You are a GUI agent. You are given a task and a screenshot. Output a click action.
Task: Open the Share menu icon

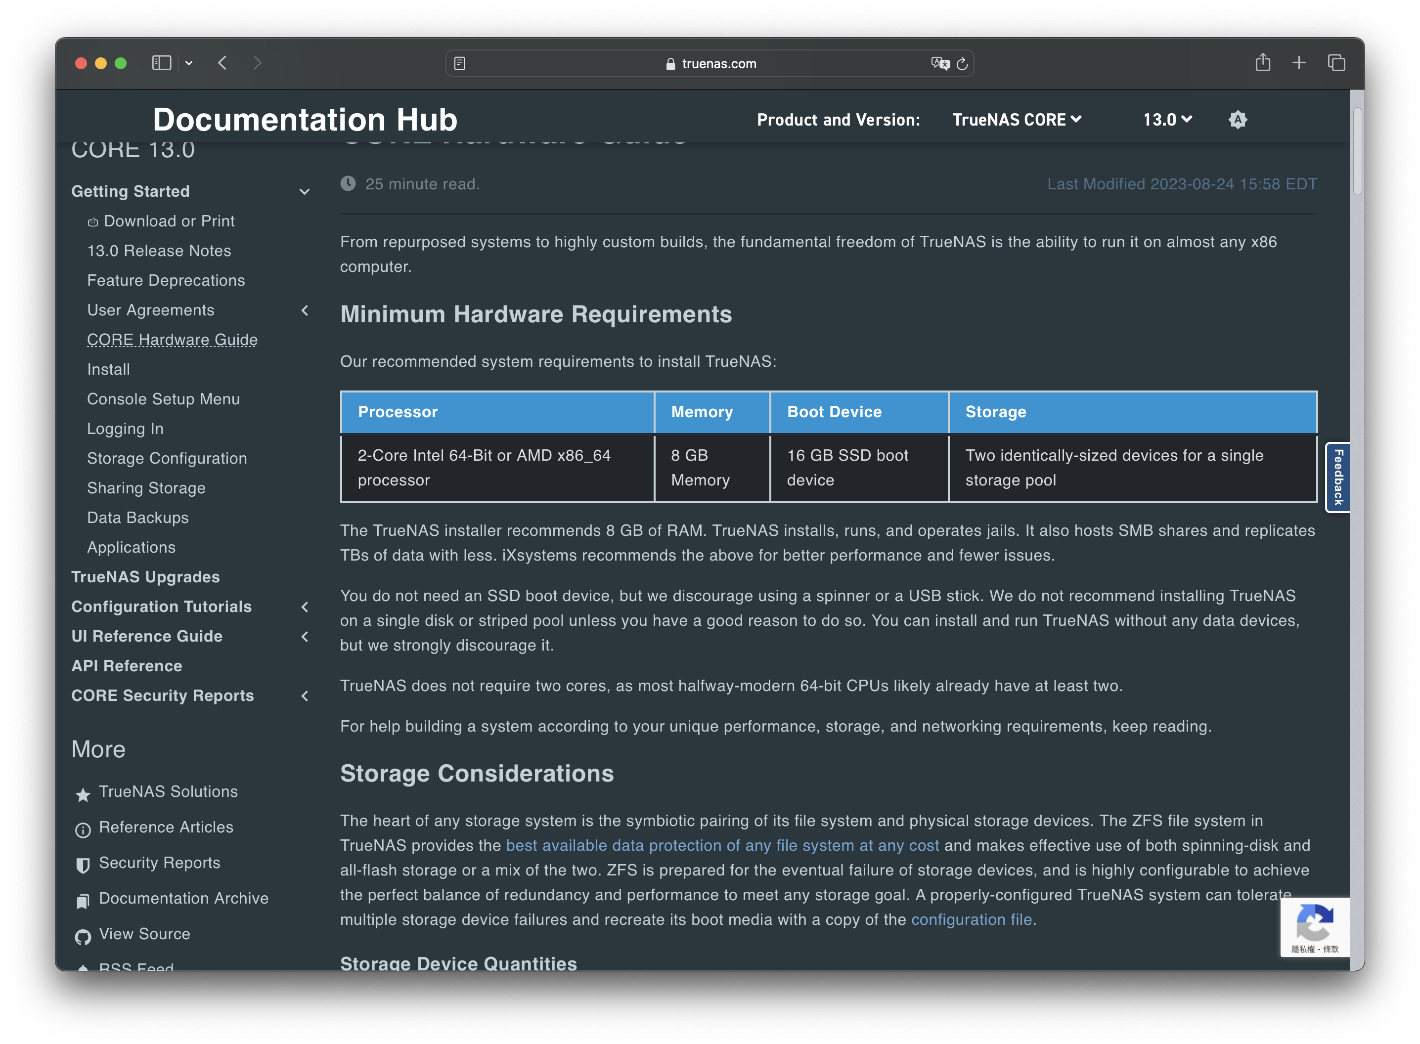pos(1263,63)
